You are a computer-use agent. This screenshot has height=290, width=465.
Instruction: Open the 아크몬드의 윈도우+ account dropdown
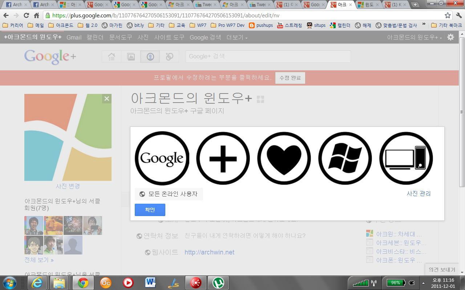point(414,37)
